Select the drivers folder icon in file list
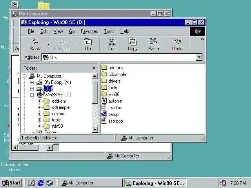251x188 pixels. (x=104, y=81)
